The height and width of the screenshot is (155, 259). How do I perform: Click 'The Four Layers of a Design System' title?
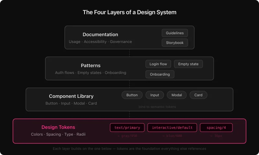point(129,12)
